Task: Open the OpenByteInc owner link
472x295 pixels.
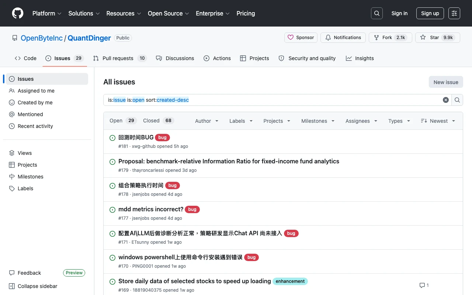Action: [x=42, y=38]
